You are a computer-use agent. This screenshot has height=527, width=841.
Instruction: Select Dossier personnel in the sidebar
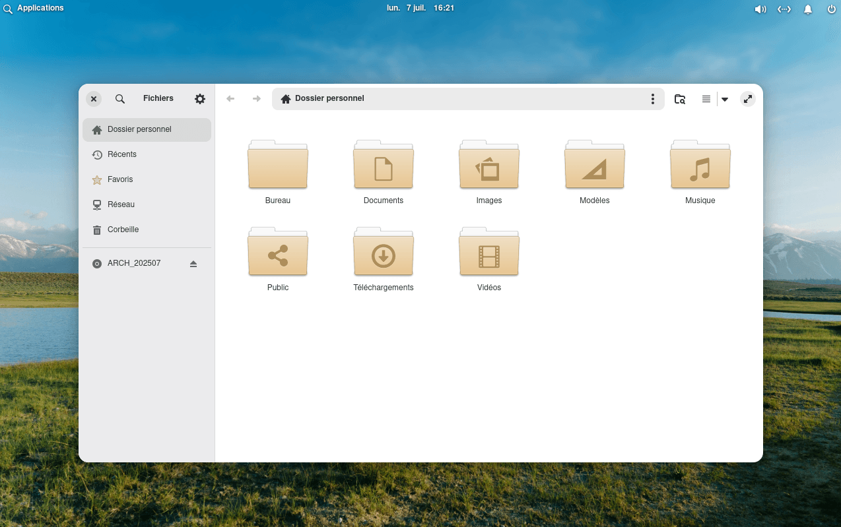point(147,130)
